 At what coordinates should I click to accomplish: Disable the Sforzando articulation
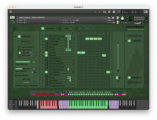tap(46, 55)
